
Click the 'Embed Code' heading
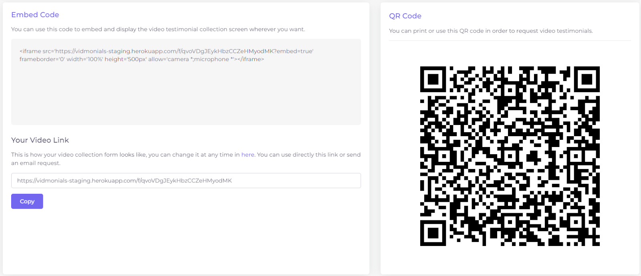coord(35,15)
